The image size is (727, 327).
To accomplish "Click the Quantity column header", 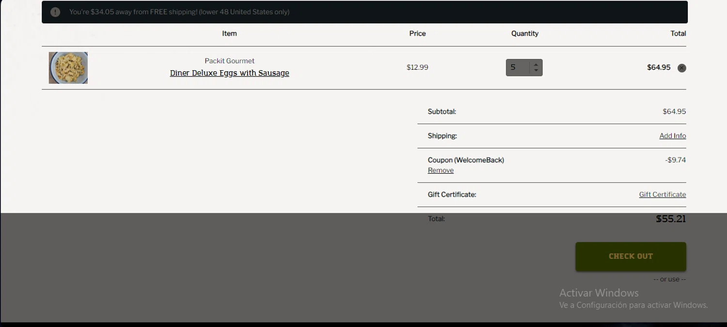I will (x=524, y=33).
